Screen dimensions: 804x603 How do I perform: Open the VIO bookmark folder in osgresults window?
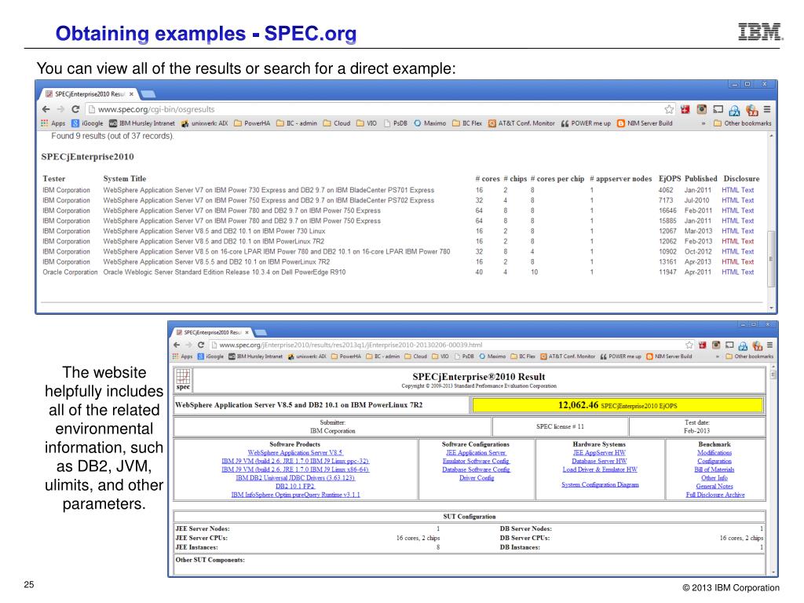[x=367, y=123]
